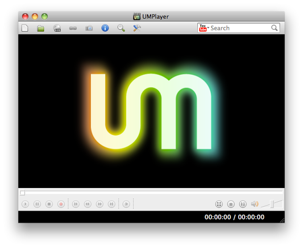
Task: Click the search magnifier button in the search box
Action: pos(274,28)
